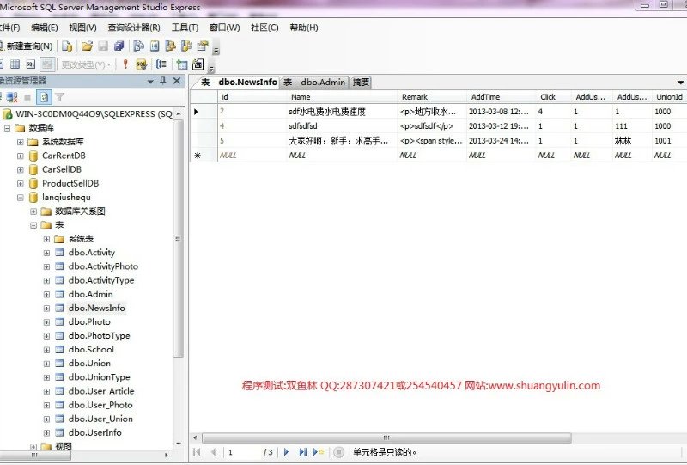
Task: Click the Save disk icon
Action: pos(103,46)
